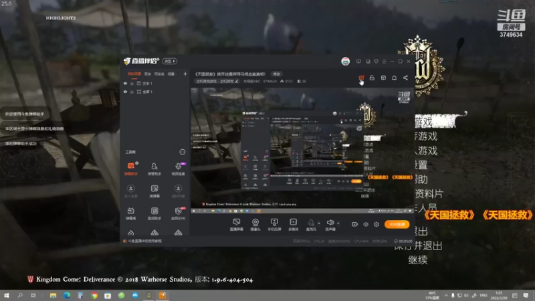This screenshot has height=301, width=535.
Task: Open the layout panel icon beside the bell
Action: (383, 78)
